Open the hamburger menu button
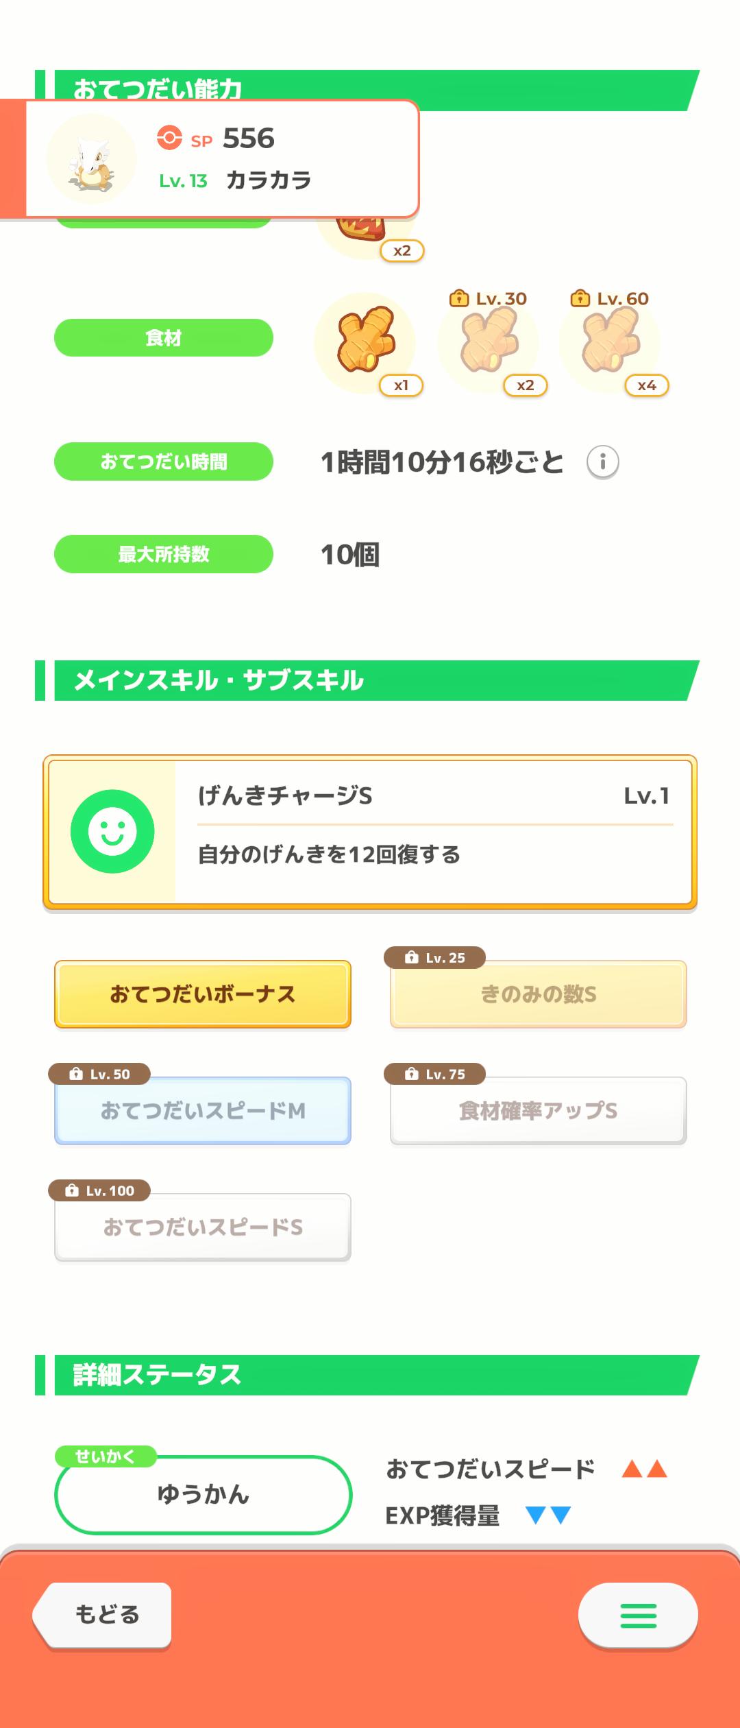This screenshot has height=1728, width=740. click(x=638, y=1615)
